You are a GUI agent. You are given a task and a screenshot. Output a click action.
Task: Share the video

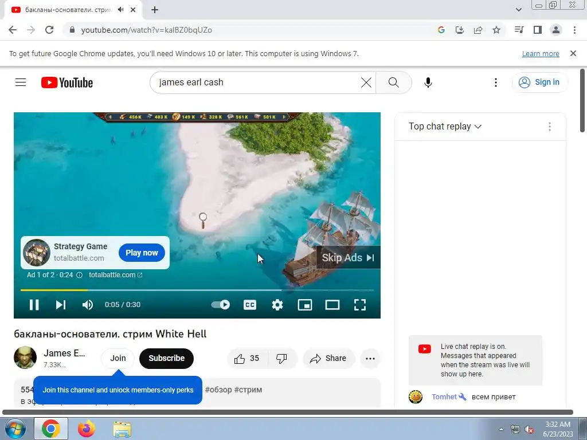click(x=328, y=359)
